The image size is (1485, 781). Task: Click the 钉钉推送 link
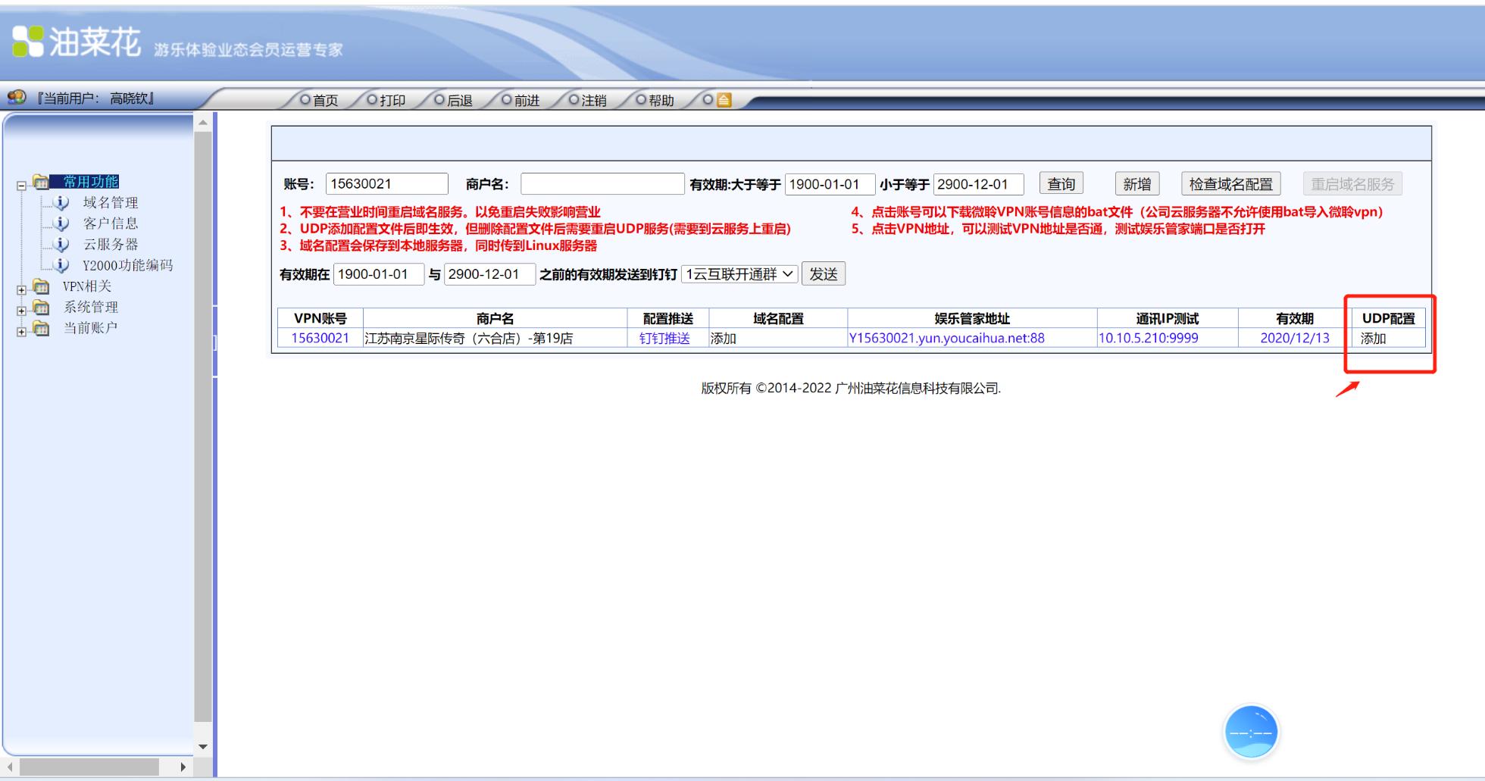[664, 339]
